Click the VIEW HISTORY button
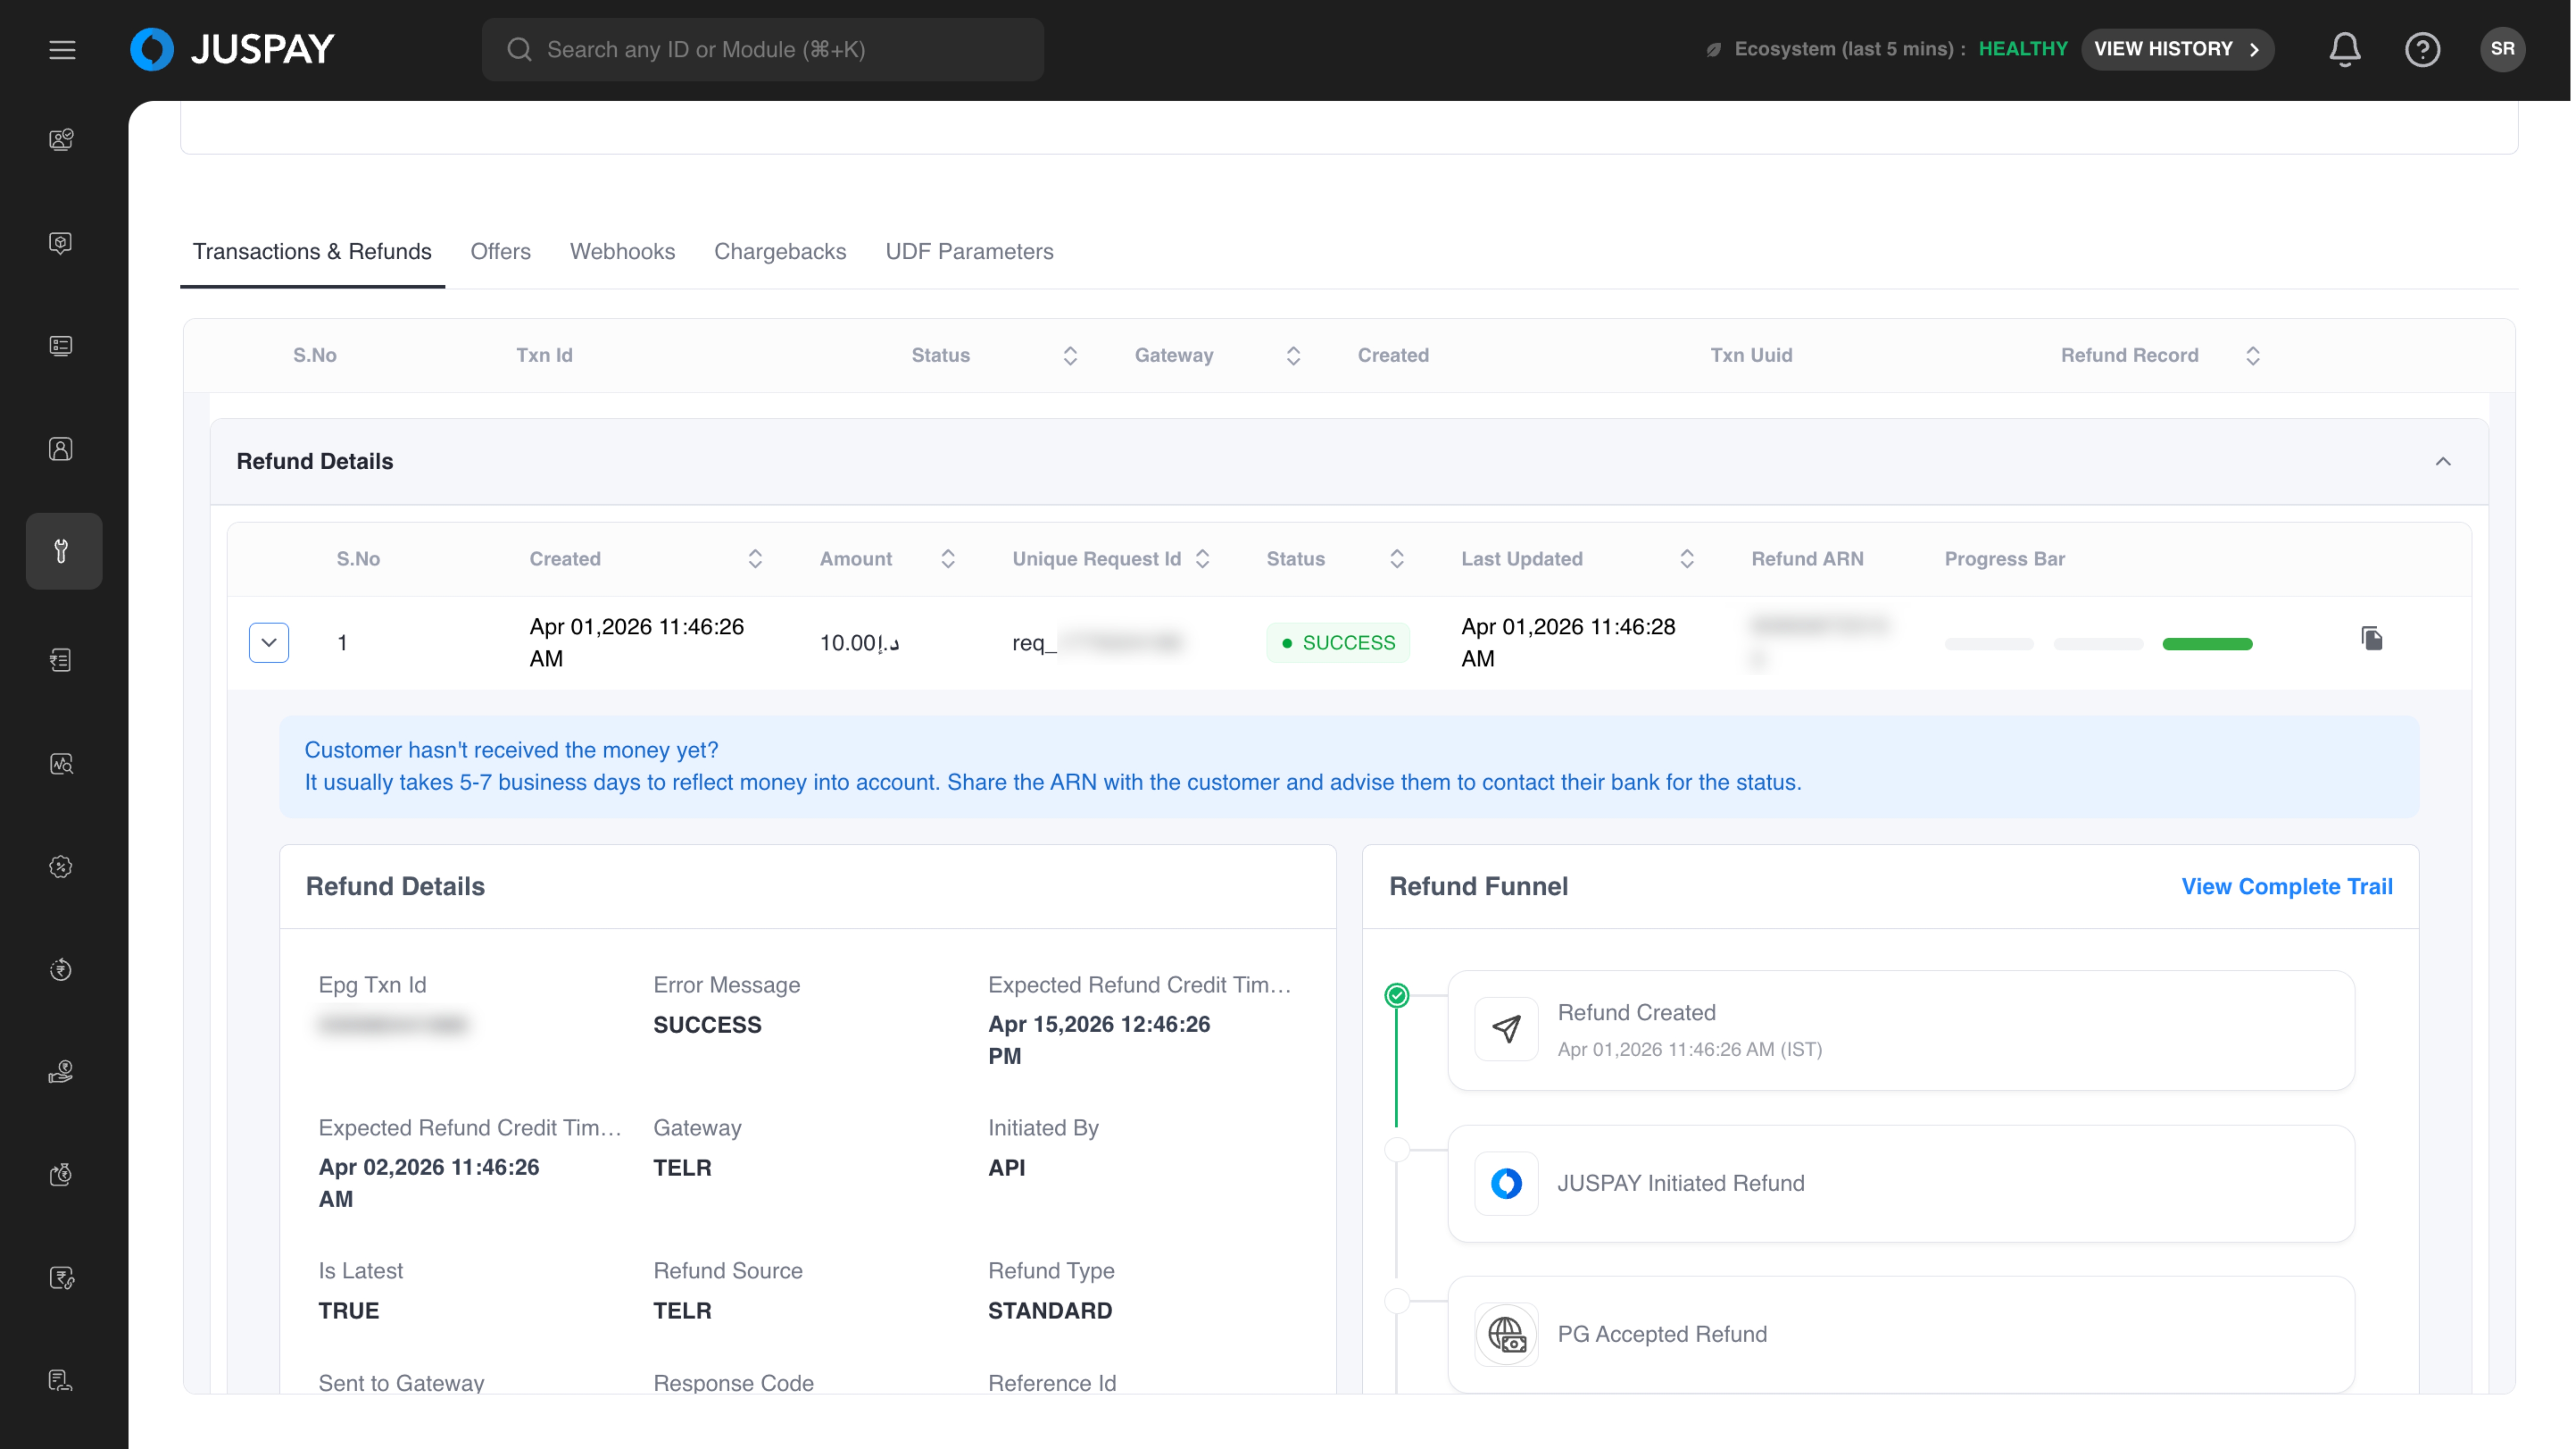Screen dimensions: 2576x1449 click(x=2177, y=49)
